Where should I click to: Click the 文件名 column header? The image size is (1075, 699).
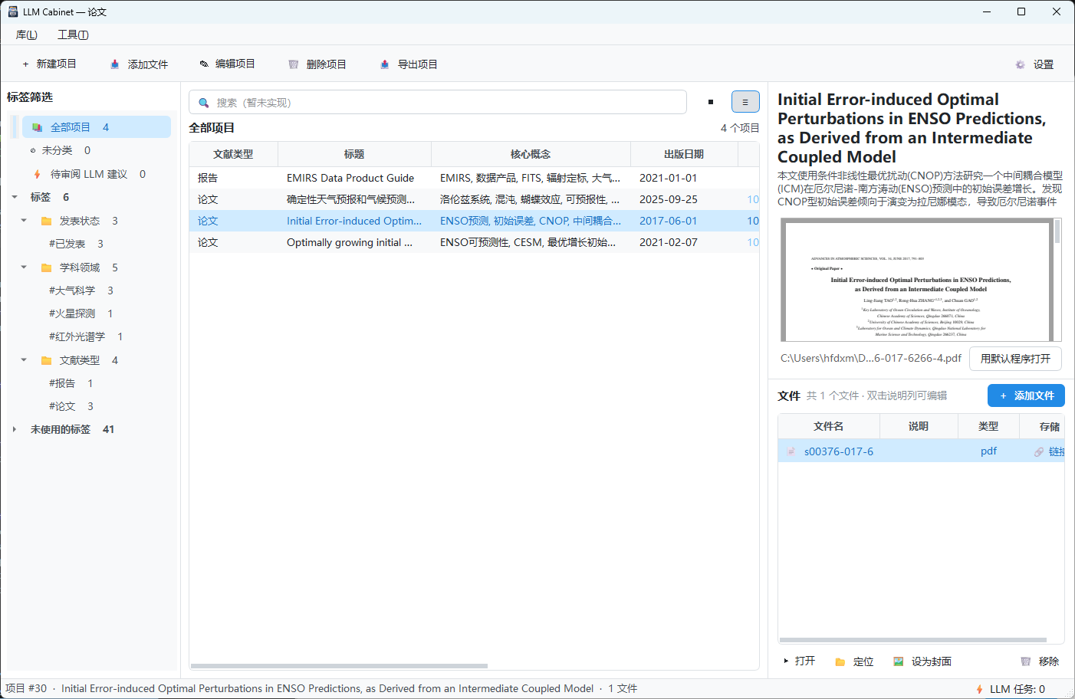point(828,426)
